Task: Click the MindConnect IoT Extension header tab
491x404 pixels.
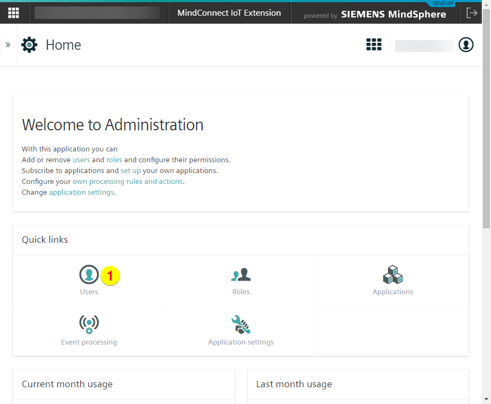Action: [229, 12]
